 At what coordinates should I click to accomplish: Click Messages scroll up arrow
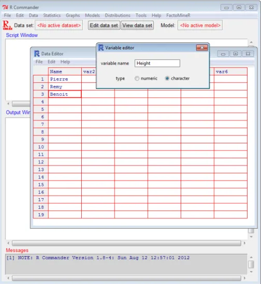coord(251,257)
